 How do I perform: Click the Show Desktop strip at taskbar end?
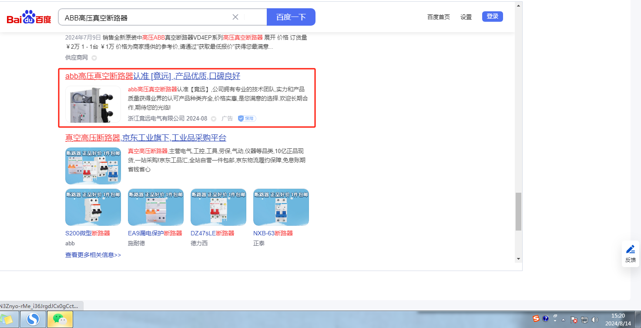tap(638, 320)
